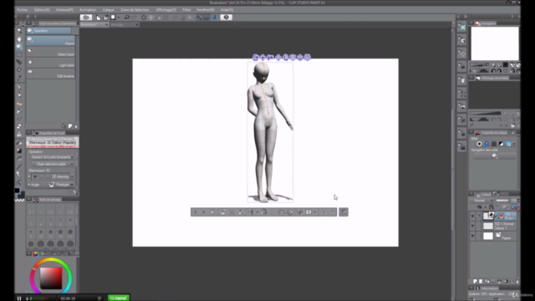Open the Filtre menu
Screen dimensions: 535x301
[186, 10]
